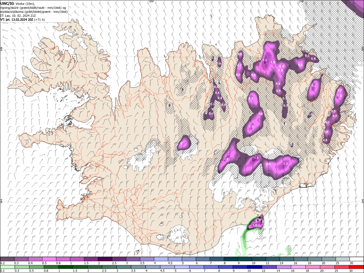Click the 'slydda/snjókoma' legend description line
Screen dimensions: 364x273
(x=34, y=12)
